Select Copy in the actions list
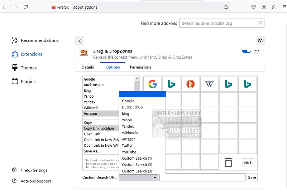The height and width of the screenshot is (195, 287). click(101, 123)
